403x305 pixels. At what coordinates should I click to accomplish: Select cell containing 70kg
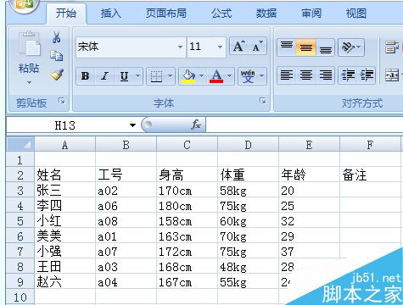coord(249,236)
